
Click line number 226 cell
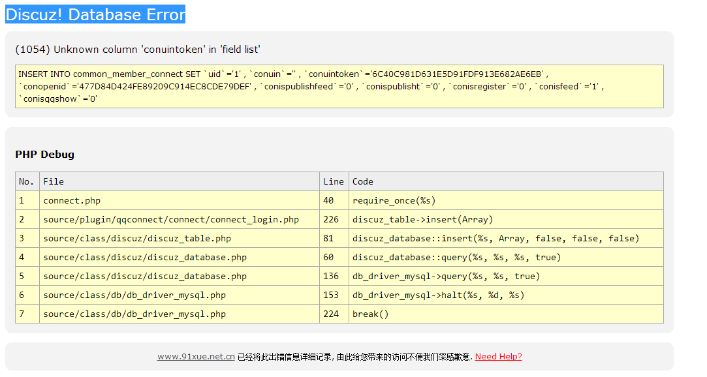click(x=331, y=219)
